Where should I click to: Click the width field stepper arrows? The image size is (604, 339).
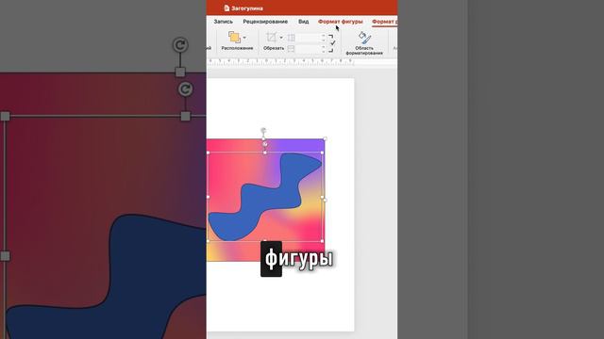323,49
